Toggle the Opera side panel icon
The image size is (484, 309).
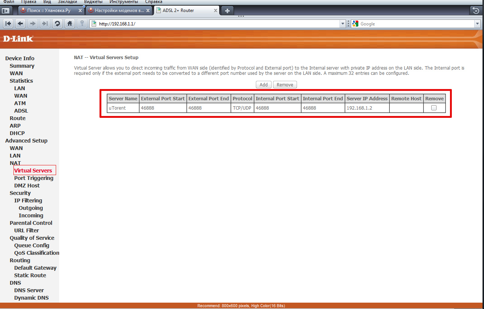point(5,10)
